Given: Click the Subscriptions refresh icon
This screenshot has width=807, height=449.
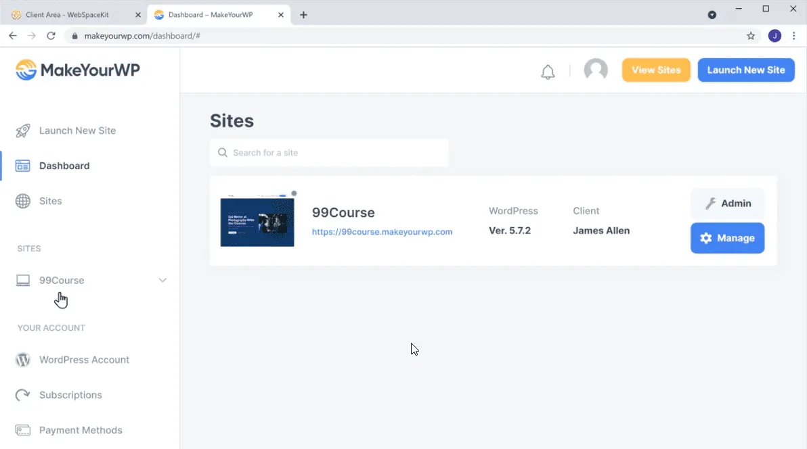Looking at the screenshot, I should (x=23, y=395).
